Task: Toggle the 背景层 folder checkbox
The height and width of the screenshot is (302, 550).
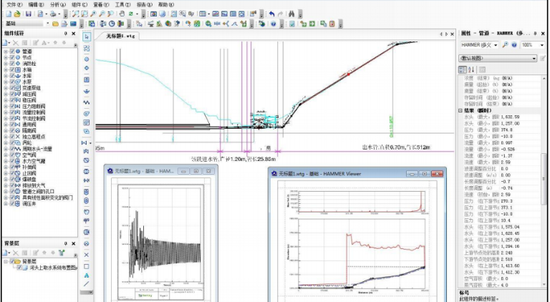Action: click(12, 261)
